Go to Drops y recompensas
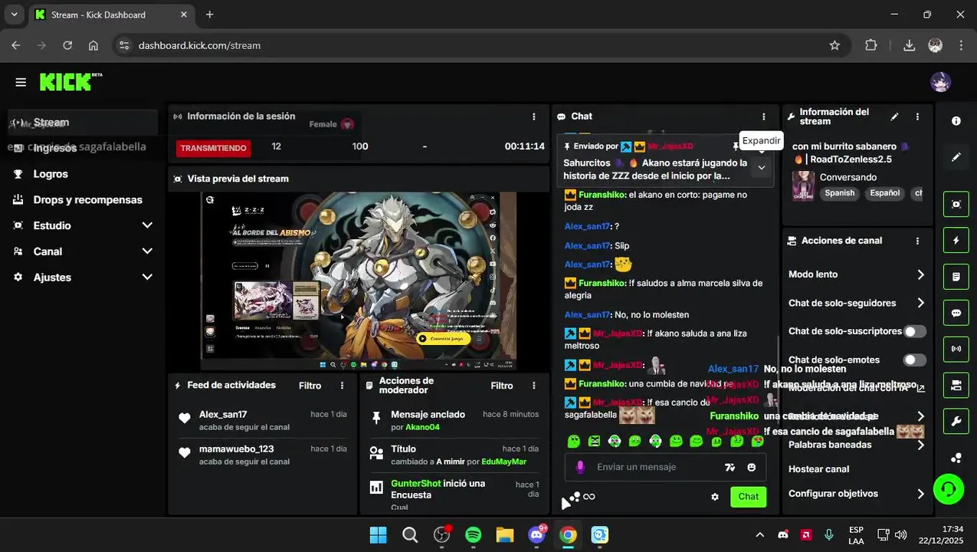This screenshot has width=977, height=552. (83, 200)
